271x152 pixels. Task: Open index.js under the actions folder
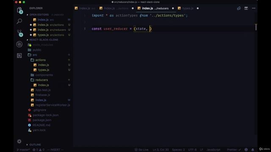point(43,65)
